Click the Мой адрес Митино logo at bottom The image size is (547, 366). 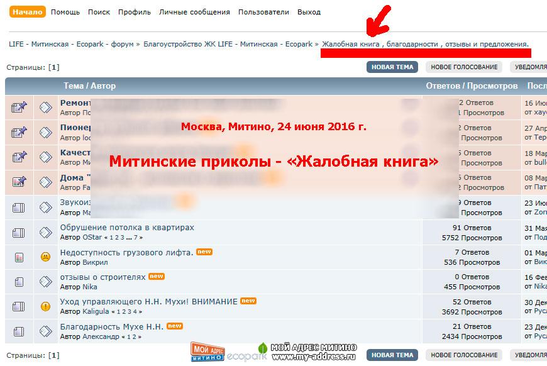(207, 352)
